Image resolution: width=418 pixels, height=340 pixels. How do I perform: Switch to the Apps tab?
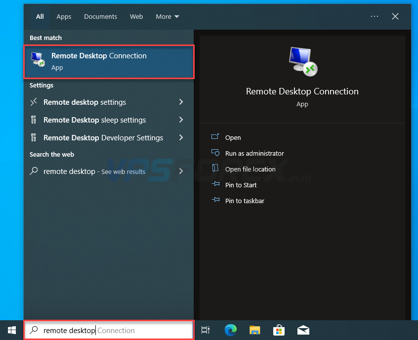pos(64,16)
